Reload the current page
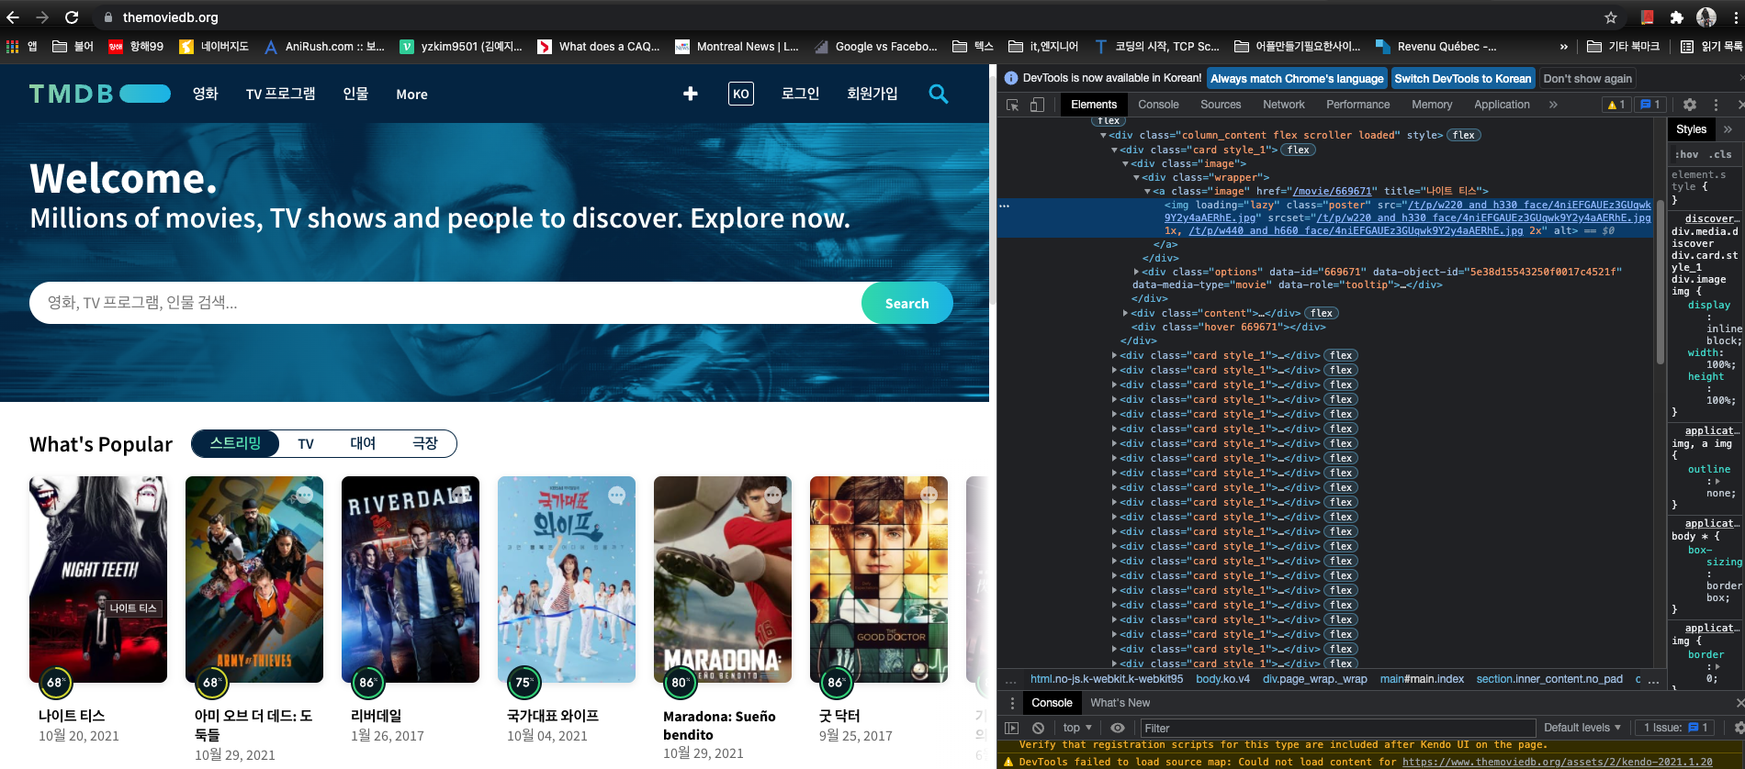The width and height of the screenshot is (1745, 769). click(x=72, y=17)
